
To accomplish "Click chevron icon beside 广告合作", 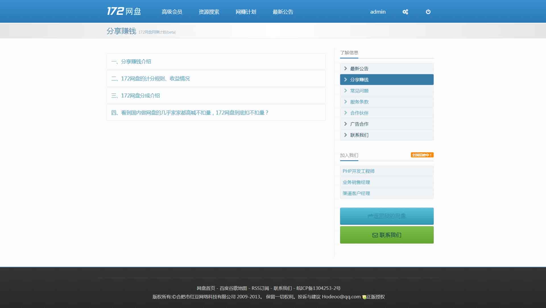I will [346, 124].
